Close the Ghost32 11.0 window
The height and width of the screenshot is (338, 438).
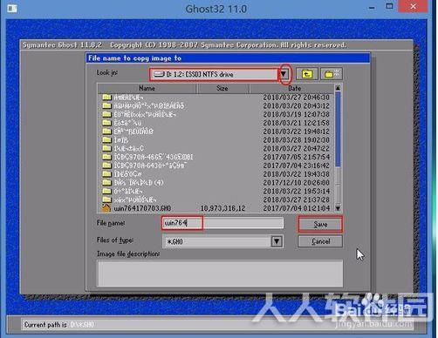click(413, 7)
